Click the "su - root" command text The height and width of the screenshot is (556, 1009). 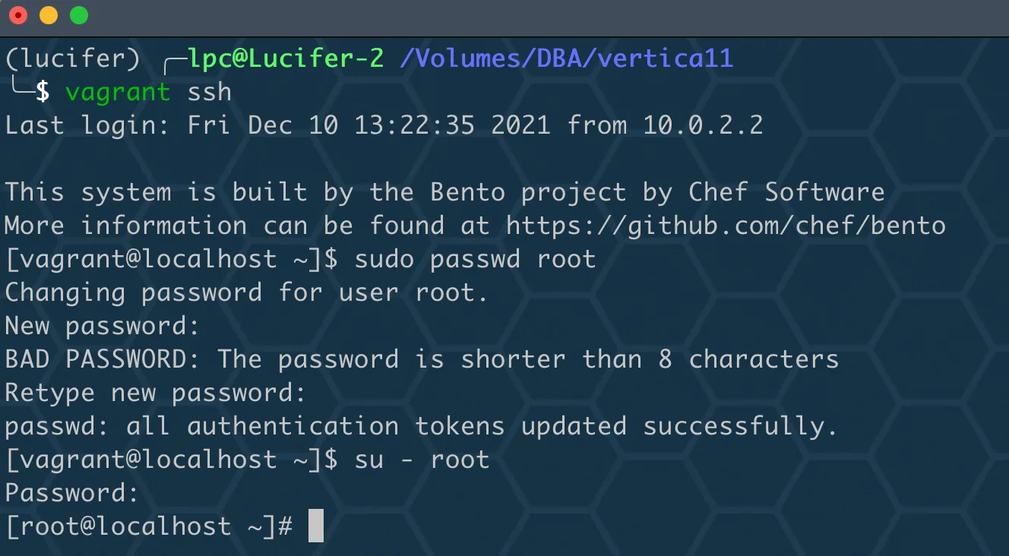pyautogui.click(x=422, y=460)
